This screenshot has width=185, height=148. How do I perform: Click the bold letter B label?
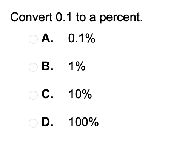point(48,66)
